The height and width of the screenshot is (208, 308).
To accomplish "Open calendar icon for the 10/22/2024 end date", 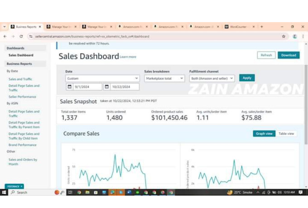I will click(x=106, y=87).
